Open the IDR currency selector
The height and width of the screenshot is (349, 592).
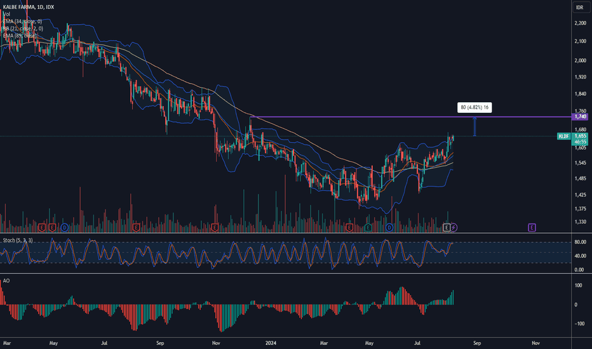[580, 7]
